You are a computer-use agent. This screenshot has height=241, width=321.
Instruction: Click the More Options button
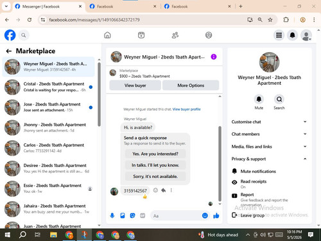pos(191,85)
